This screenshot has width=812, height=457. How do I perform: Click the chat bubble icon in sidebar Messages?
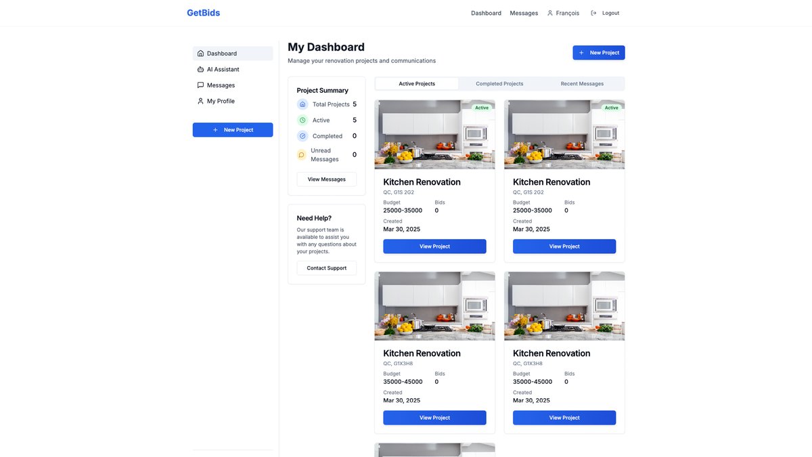[x=200, y=85]
